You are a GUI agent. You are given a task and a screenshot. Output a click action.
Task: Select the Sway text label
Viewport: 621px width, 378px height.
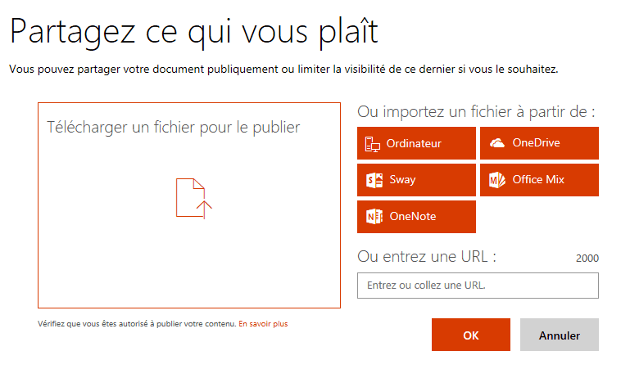(x=402, y=180)
